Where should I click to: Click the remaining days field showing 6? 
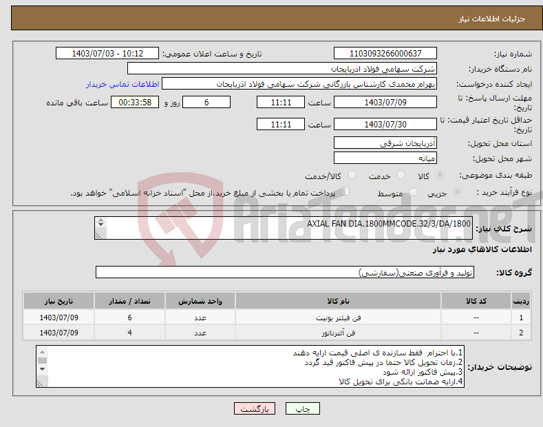(206, 102)
